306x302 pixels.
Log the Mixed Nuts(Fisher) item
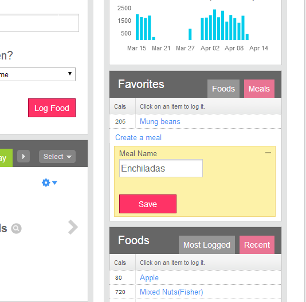pos(171,292)
